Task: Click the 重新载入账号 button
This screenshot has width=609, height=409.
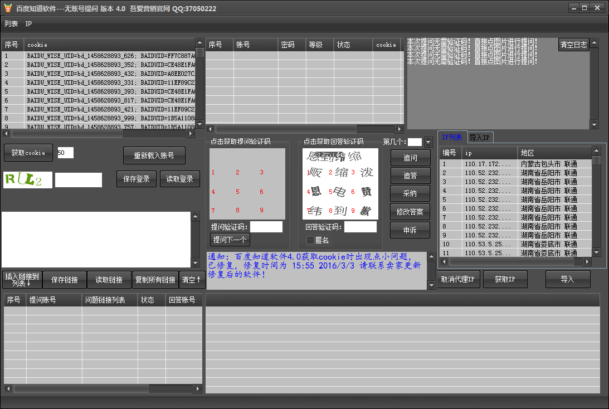Action: pos(154,155)
